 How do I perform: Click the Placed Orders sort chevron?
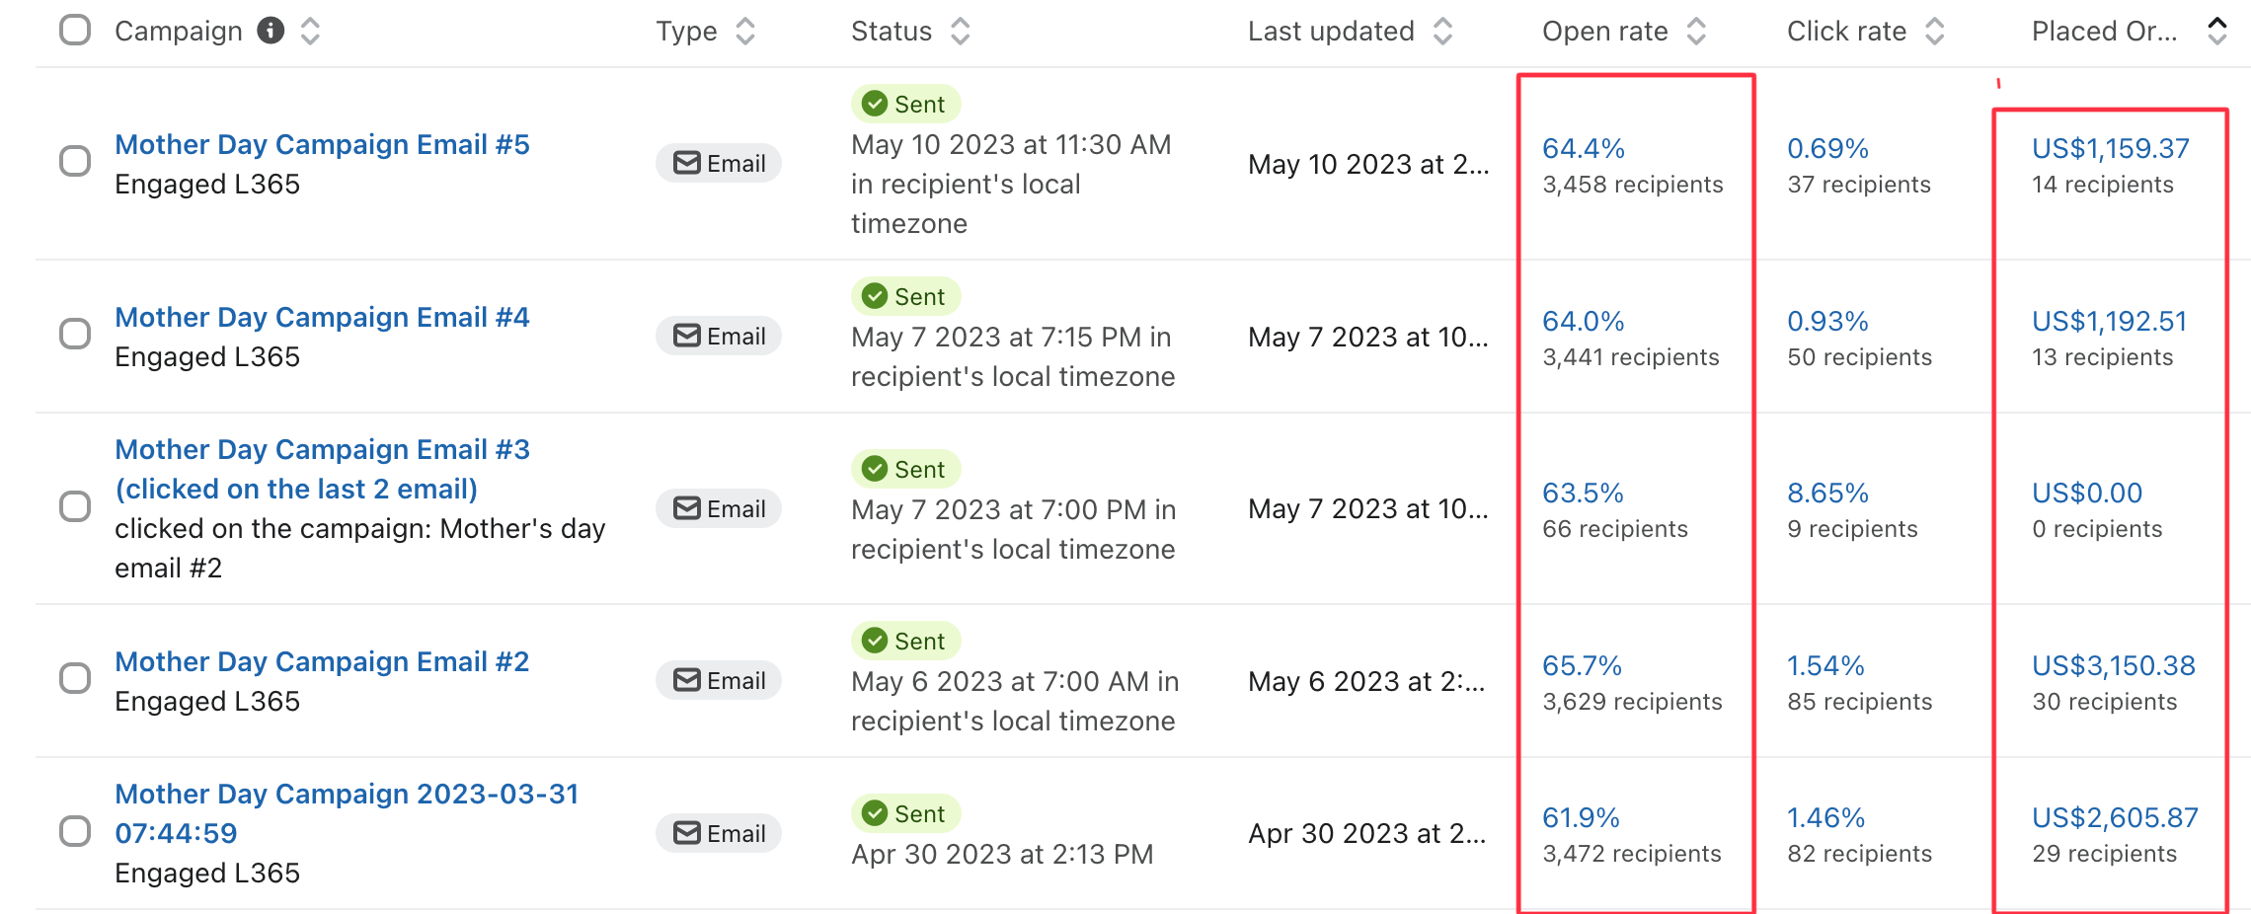2216,31
